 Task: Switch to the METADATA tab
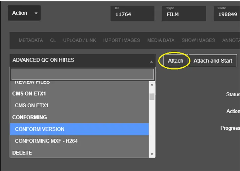point(31,40)
